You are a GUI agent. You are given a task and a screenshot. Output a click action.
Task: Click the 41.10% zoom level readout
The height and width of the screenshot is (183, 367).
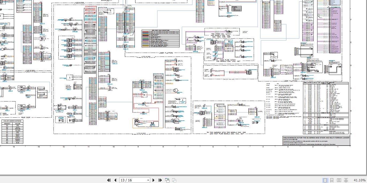(x=360, y=180)
